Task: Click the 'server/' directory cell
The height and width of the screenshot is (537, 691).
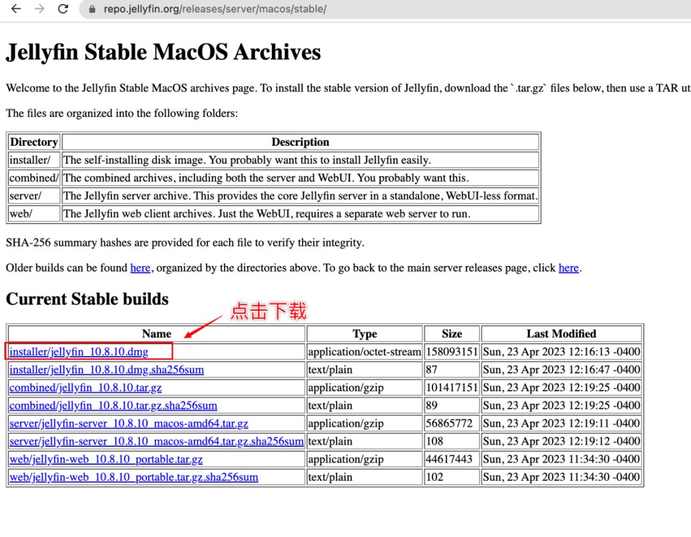Action: coord(34,196)
